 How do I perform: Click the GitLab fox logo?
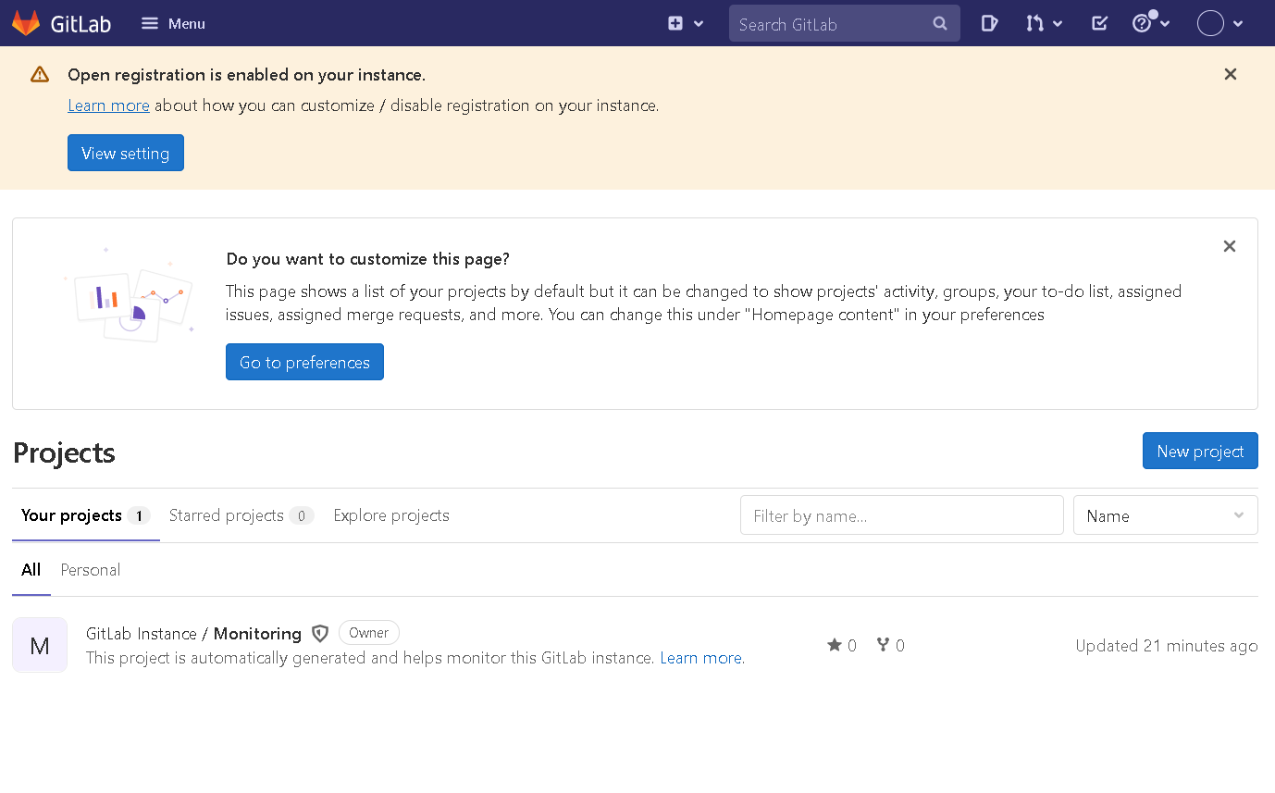[26, 23]
